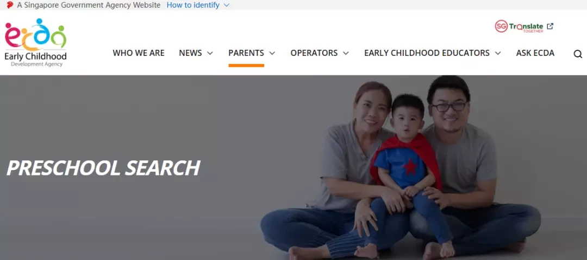
Task: Open the SG Translate Together logo
Action: coord(519,26)
